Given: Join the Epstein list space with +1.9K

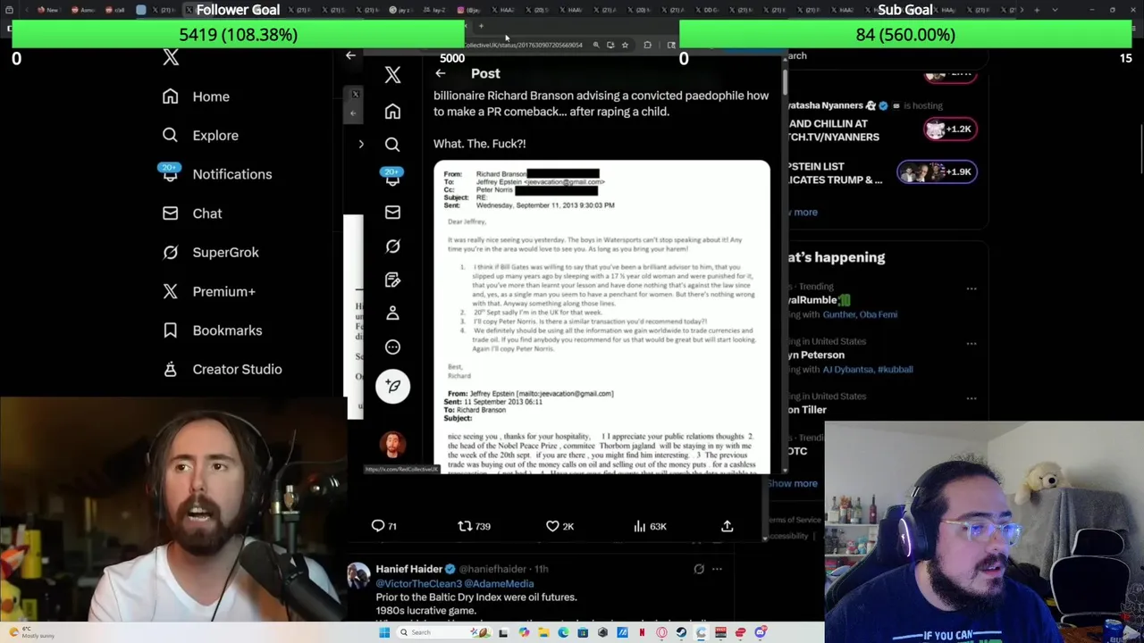Looking at the screenshot, I should (938, 171).
